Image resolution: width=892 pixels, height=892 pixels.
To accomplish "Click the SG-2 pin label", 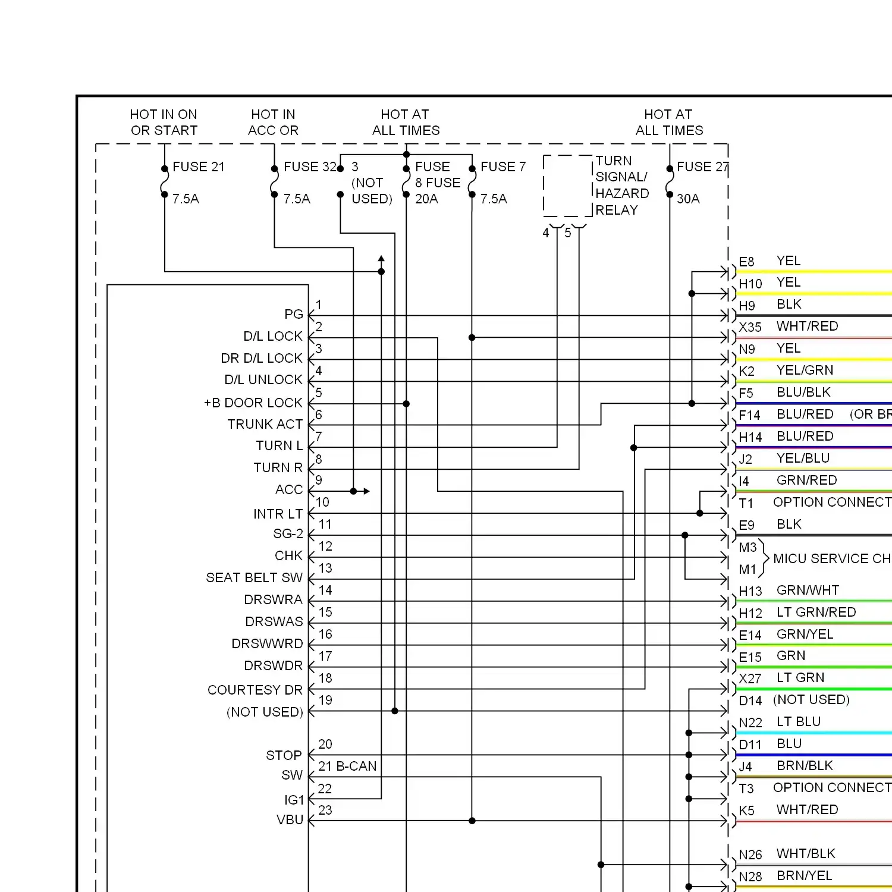I will pyautogui.click(x=288, y=534).
